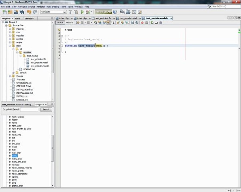Click the Shift Line Left icon
This screenshot has height=192, width=241.
coord(132,23)
